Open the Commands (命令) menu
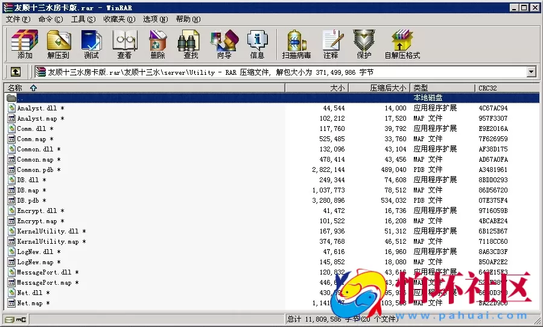Viewport: 543px width, 327px height. coord(51,19)
